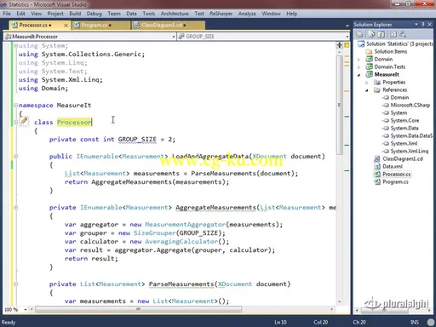Click Show All Files icon in Solution Explorer

coord(371,34)
